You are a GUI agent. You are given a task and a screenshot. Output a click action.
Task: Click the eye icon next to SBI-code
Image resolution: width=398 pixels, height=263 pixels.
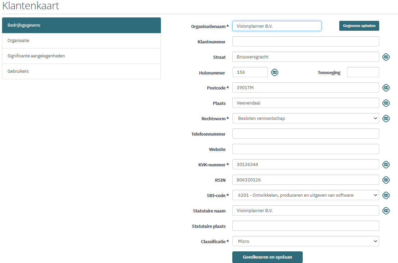click(386, 195)
